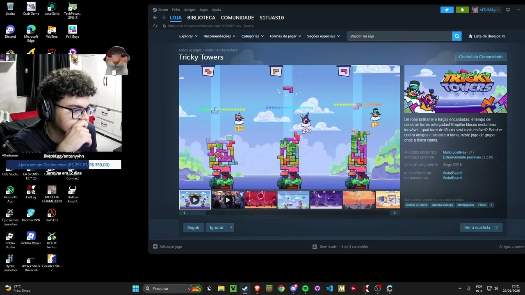Image resolution: width=525 pixels, height=295 pixels.
Task: Click the right arrow of the thumbnail strip
Action: pos(395,213)
